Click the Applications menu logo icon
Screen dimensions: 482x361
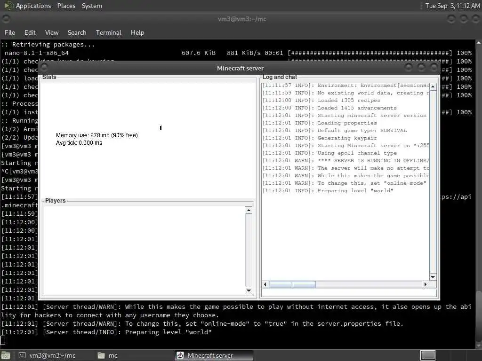(8, 6)
